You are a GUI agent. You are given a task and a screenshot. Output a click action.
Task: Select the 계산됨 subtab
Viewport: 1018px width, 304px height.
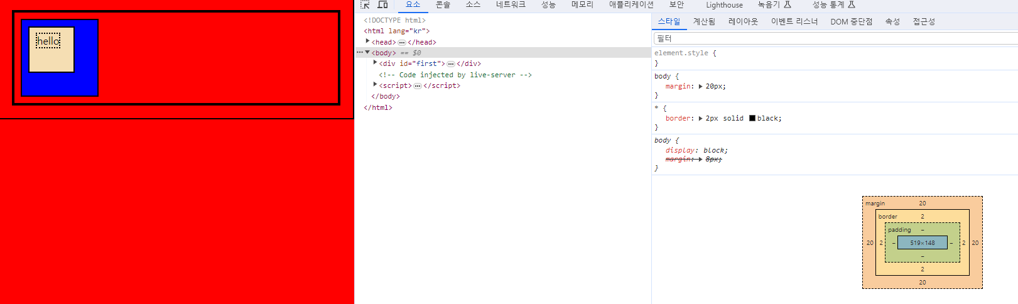704,21
